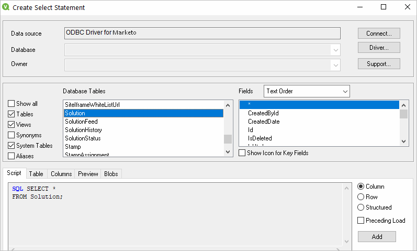
Task: Uncheck the Views checkbox
Action: pyautogui.click(x=12, y=125)
